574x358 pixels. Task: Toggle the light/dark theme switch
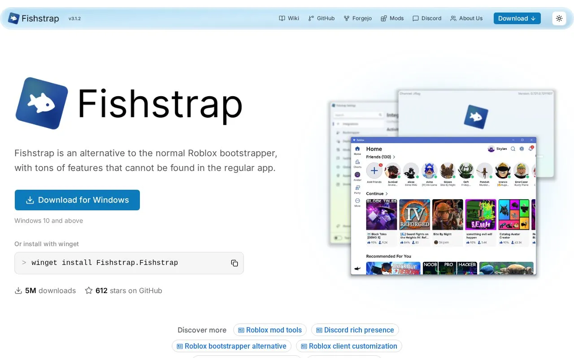pos(559,18)
